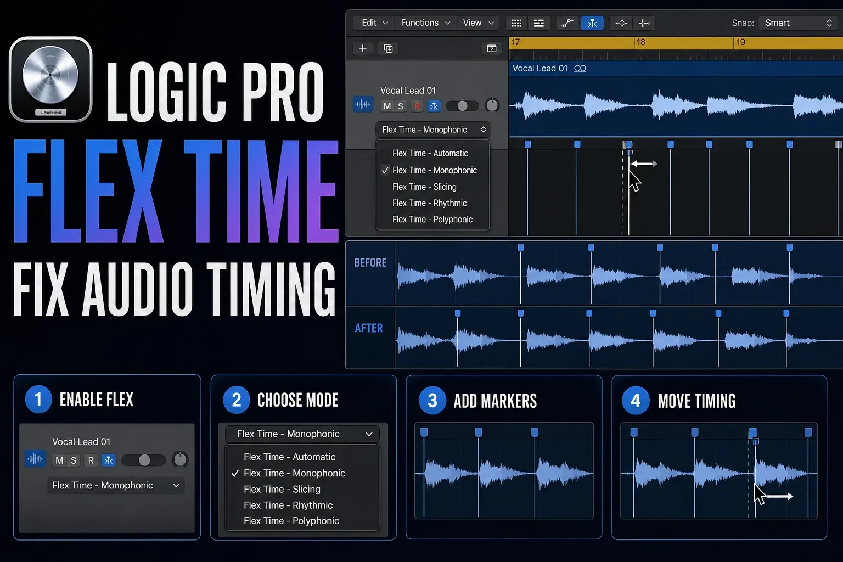Click waveform icon in Enable Flex panel
Viewport: 843px width, 562px height.
click(35, 459)
